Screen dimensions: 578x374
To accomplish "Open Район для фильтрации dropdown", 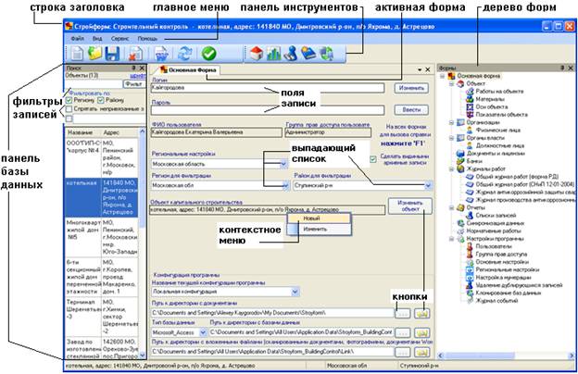I will click(x=428, y=186).
